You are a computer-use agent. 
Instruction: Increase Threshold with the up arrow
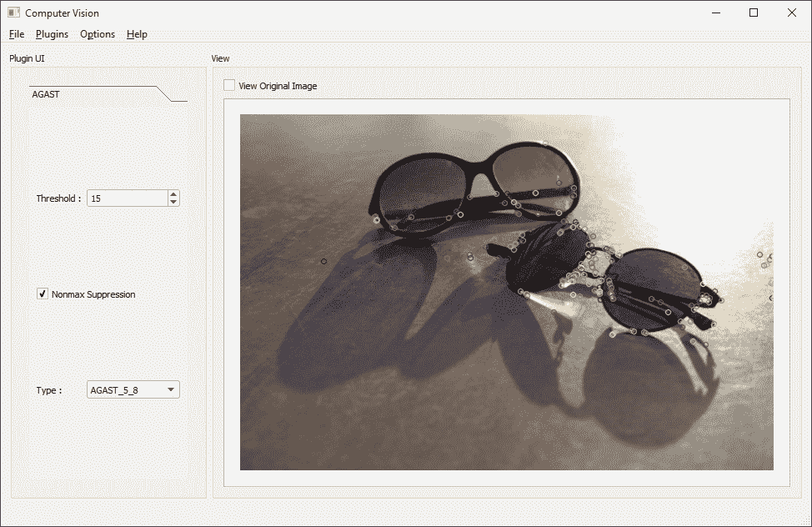pyautogui.click(x=173, y=194)
